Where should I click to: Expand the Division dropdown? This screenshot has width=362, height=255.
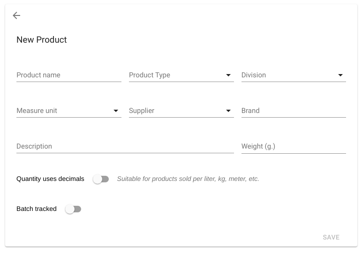(294, 75)
